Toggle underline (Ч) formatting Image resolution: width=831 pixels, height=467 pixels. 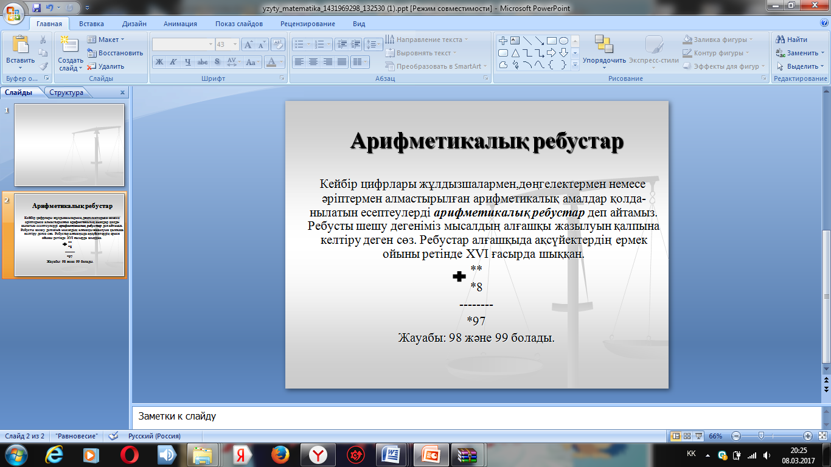click(x=187, y=62)
